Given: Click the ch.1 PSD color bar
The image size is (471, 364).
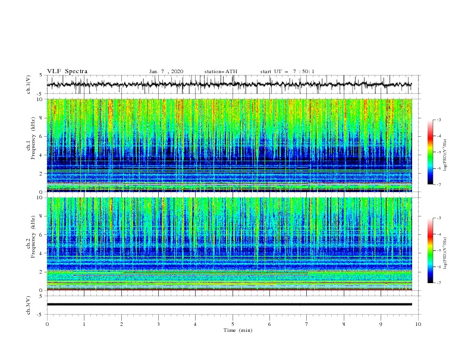Looking at the screenshot, I should [x=431, y=152].
